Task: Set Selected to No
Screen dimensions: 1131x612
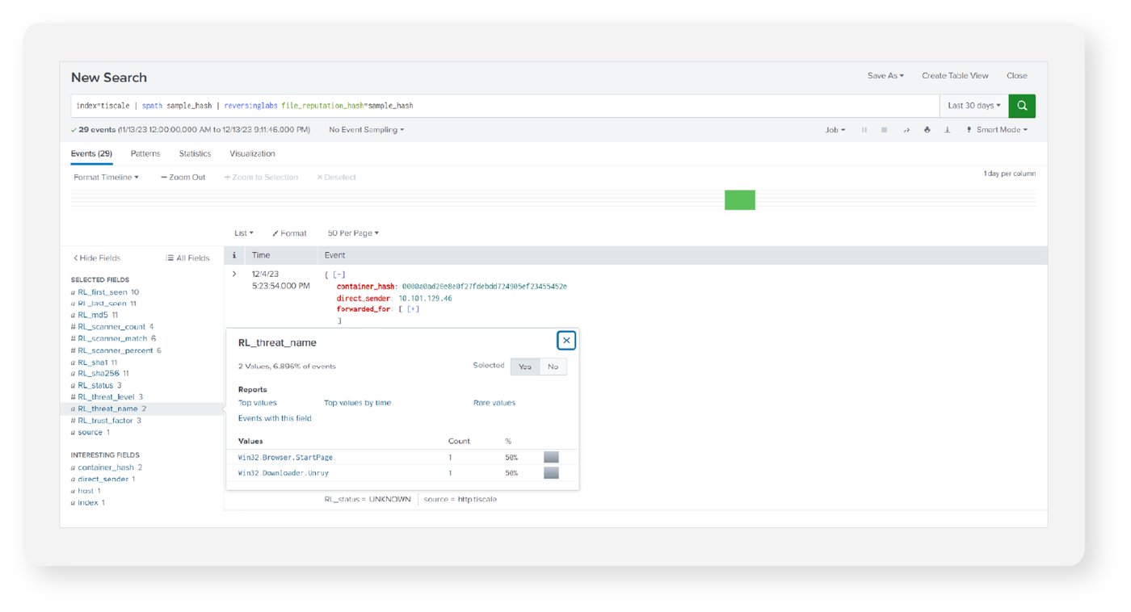Action: pyautogui.click(x=553, y=367)
